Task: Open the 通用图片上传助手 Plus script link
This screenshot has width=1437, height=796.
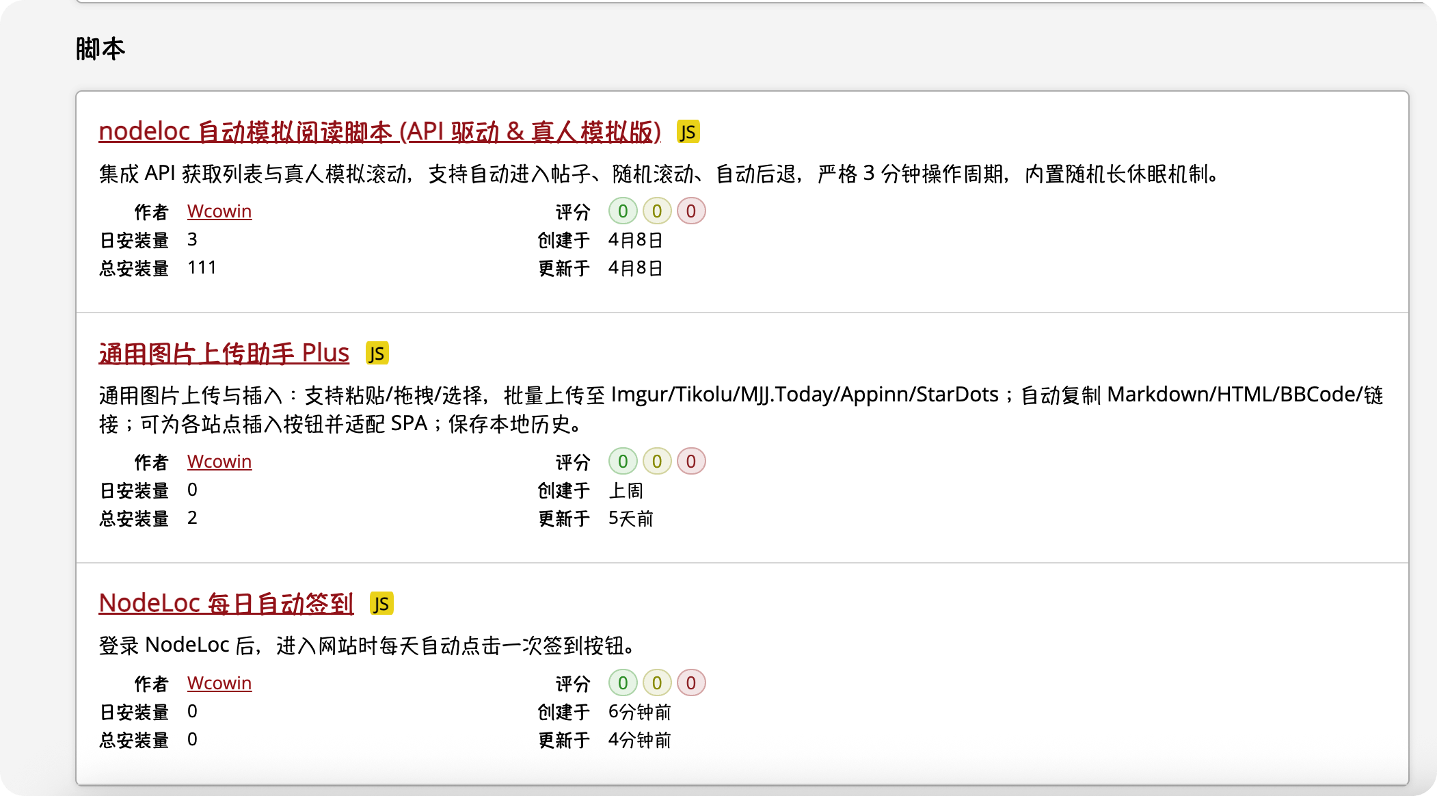Action: [224, 353]
